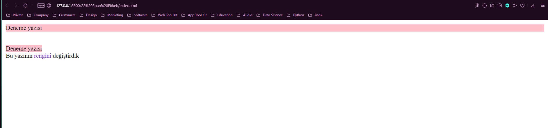The height and width of the screenshot is (128, 548).
Task: Open the Easy Setup sliders icon
Action: (x=543, y=6)
